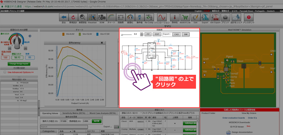The width and height of the screenshot is (283, 135).
Task: Open the Order evaluation boards link
Action: pyautogui.click(x=234, y=118)
